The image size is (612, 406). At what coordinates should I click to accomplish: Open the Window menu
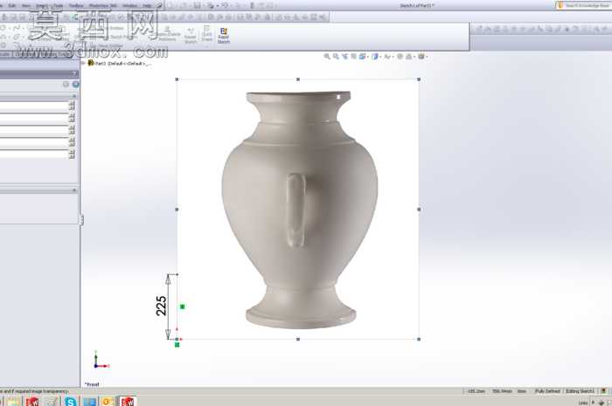(130, 5)
